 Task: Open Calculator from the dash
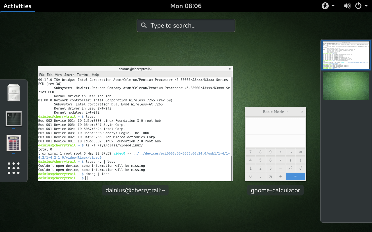point(14,143)
